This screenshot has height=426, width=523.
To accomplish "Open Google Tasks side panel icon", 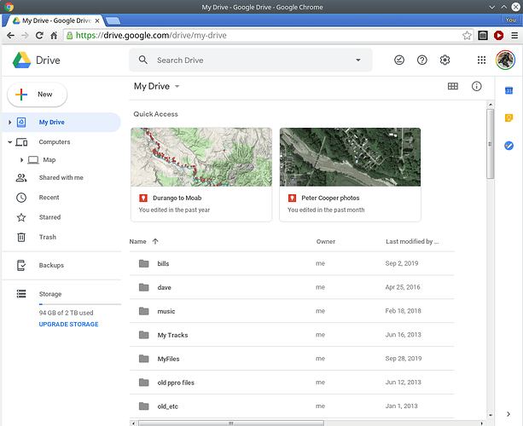I will point(508,146).
